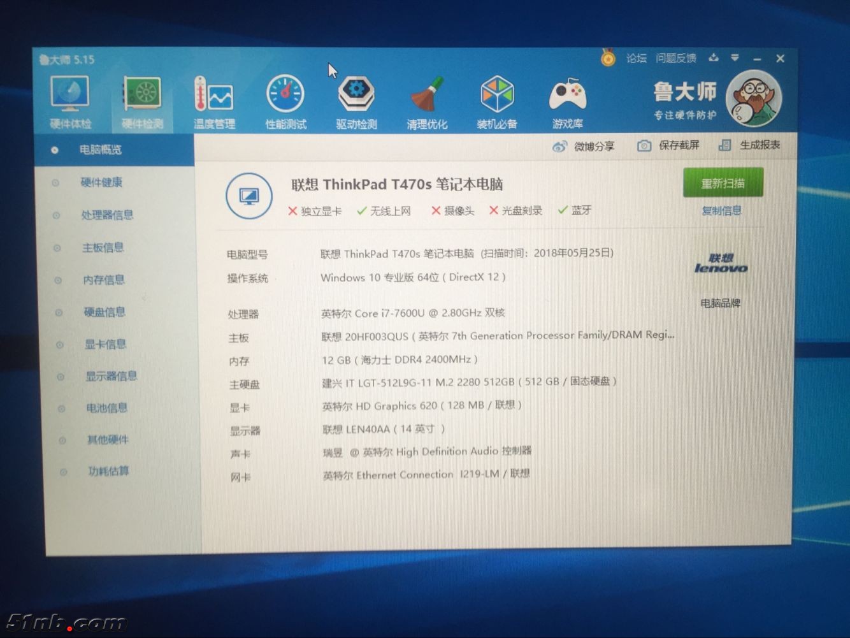Click 保存截屏 save screenshot camera
Image resolution: width=850 pixels, height=638 pixels.
pos(668,146)
